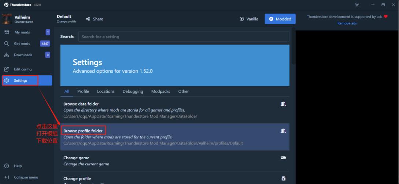Click the Remove ads link
This screenshot has height=184, width=399.
tap(347, 23)
